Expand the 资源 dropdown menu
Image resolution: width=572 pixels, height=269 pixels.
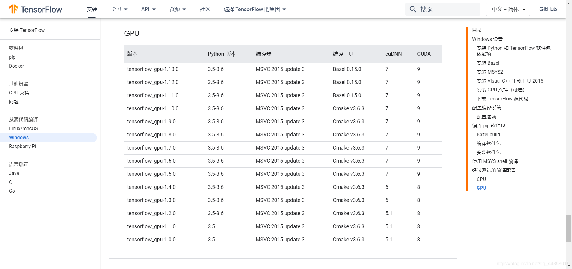[x=178, y=9]
